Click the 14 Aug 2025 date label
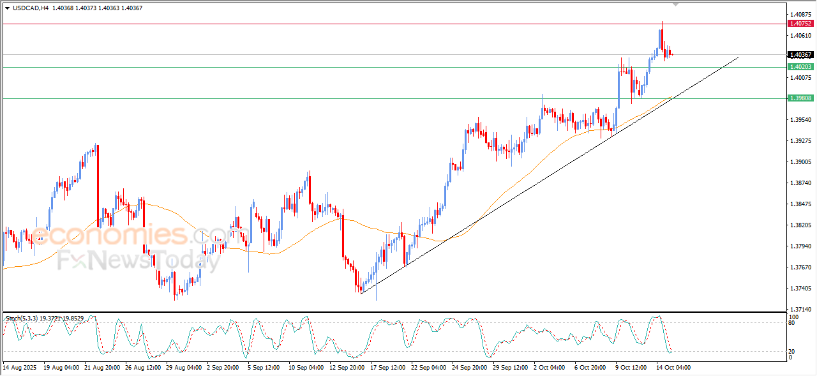 [x=19, y=368]
